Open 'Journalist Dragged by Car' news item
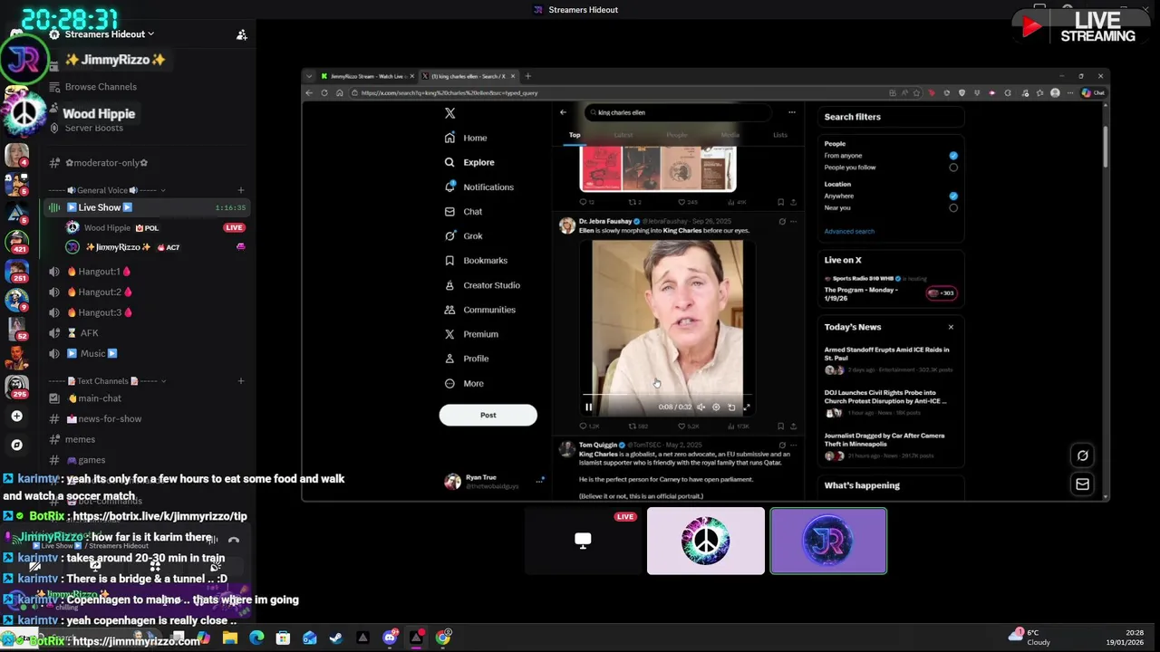The width and height of the screenshot is (1160, 652). pyautogui.click(x=884, y=439)
